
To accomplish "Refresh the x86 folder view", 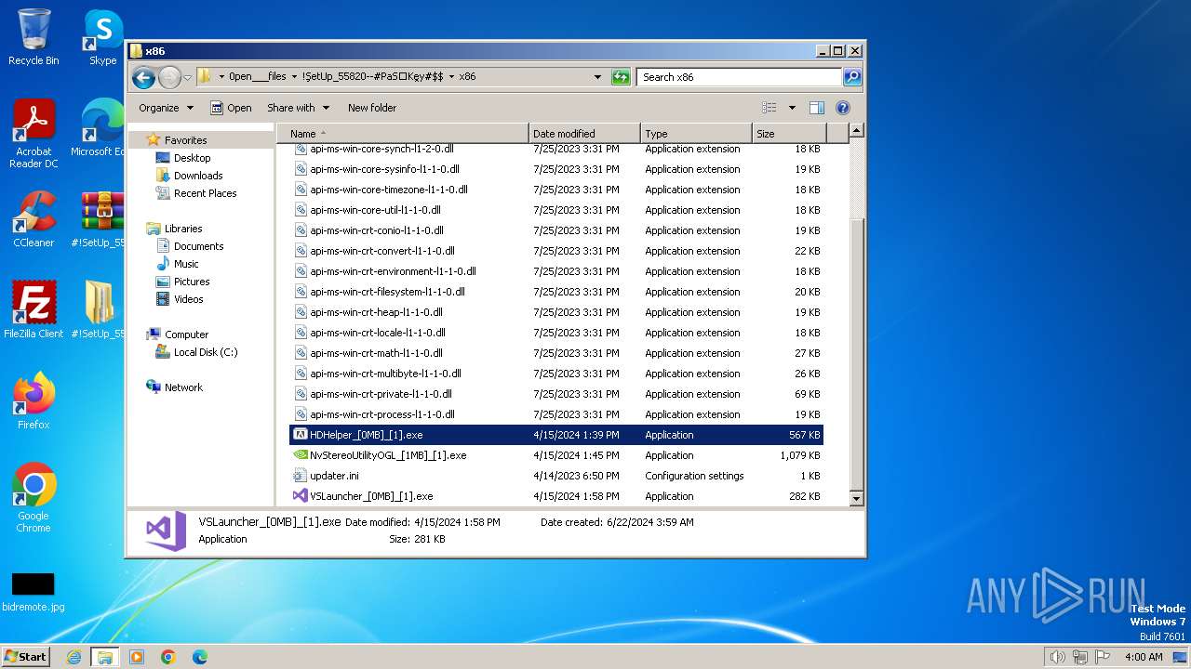I will 621,77.
